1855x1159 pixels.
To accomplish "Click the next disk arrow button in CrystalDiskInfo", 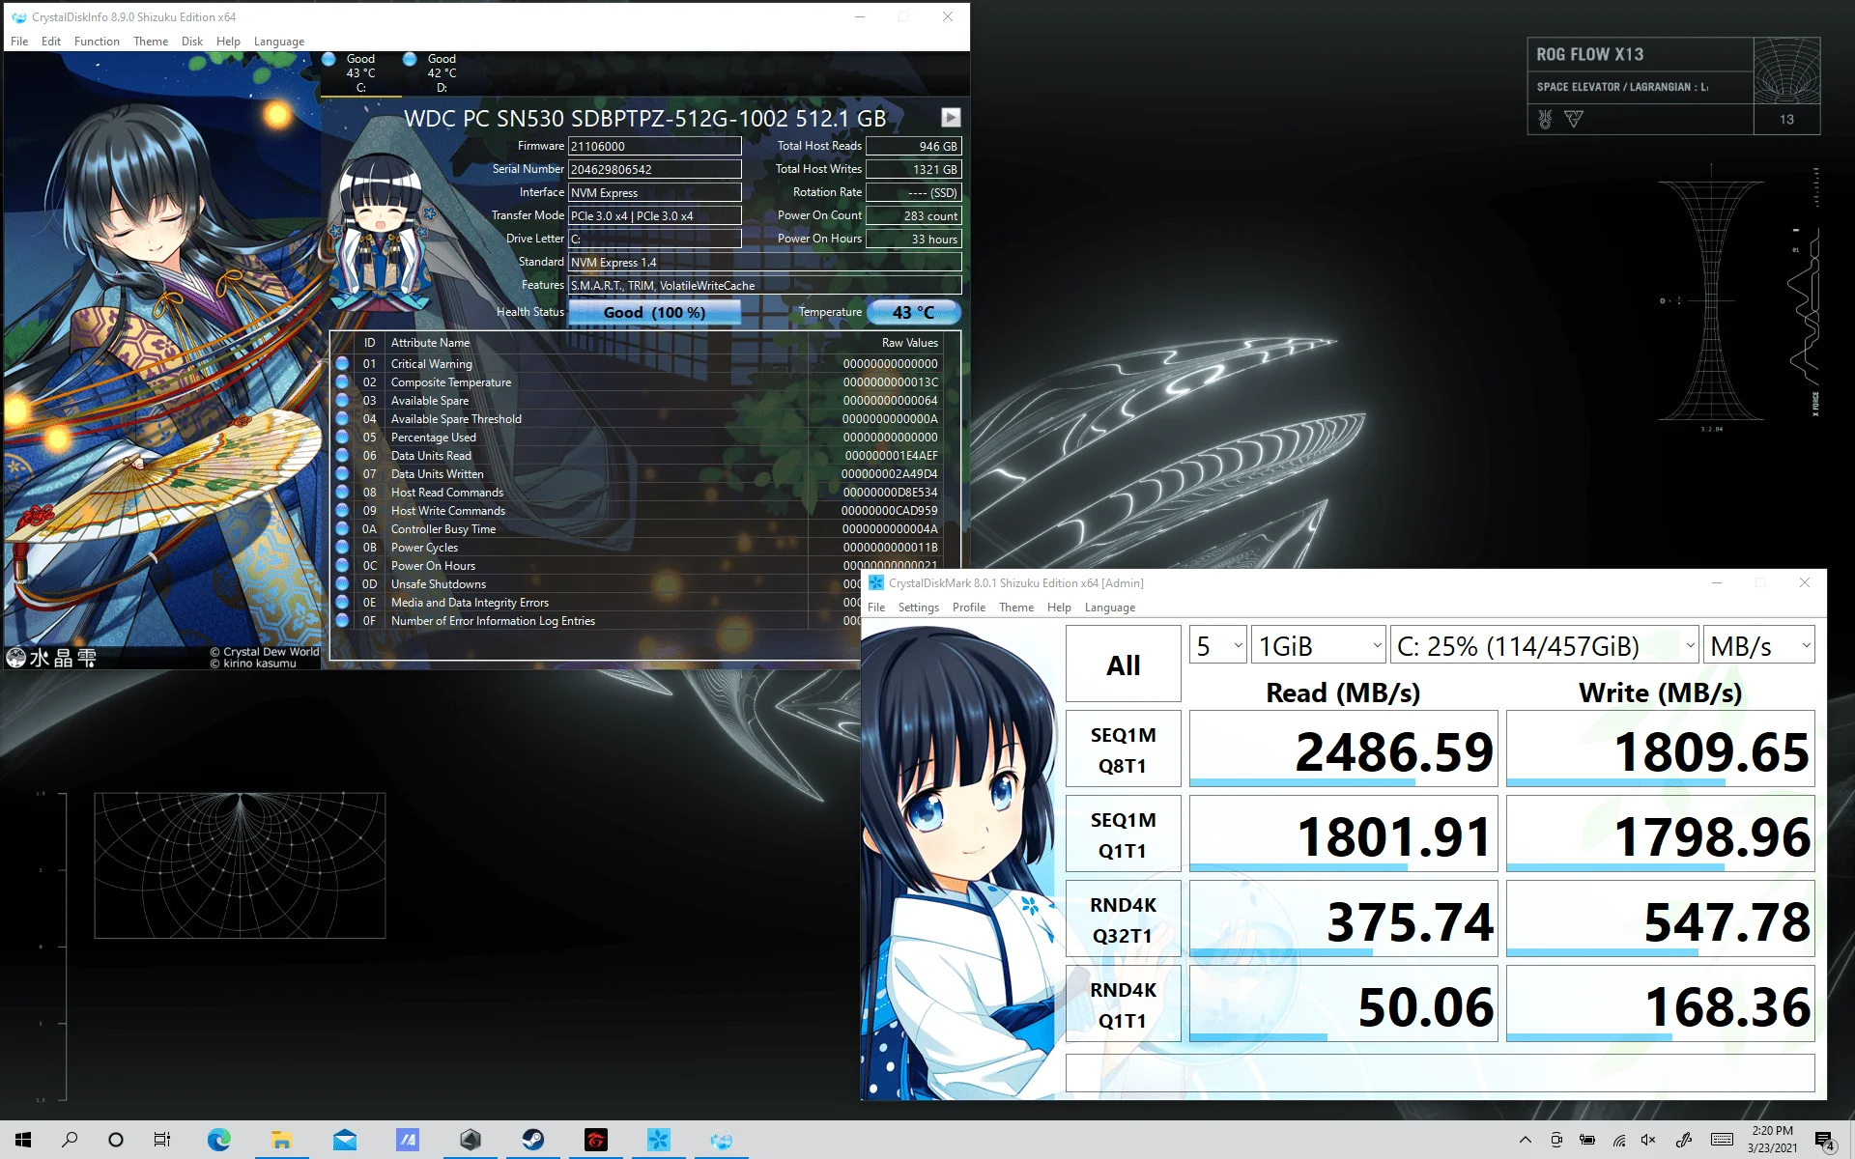I will coord(951,118).
